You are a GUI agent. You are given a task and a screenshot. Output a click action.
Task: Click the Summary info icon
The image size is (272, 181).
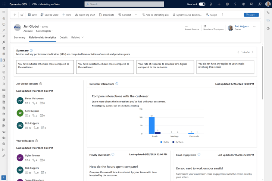[x=31, y=51]
